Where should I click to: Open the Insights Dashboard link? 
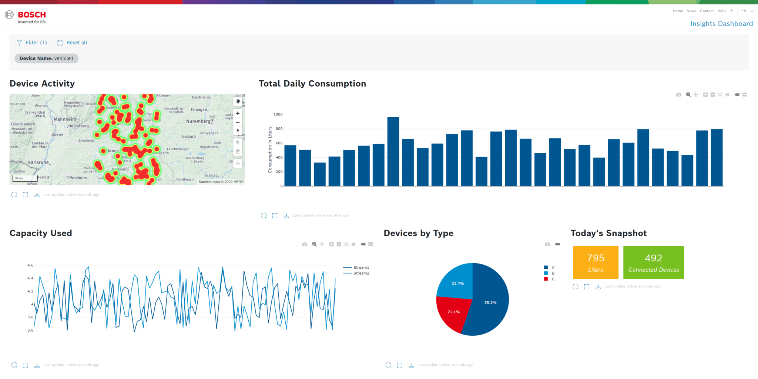click(721, 23)
